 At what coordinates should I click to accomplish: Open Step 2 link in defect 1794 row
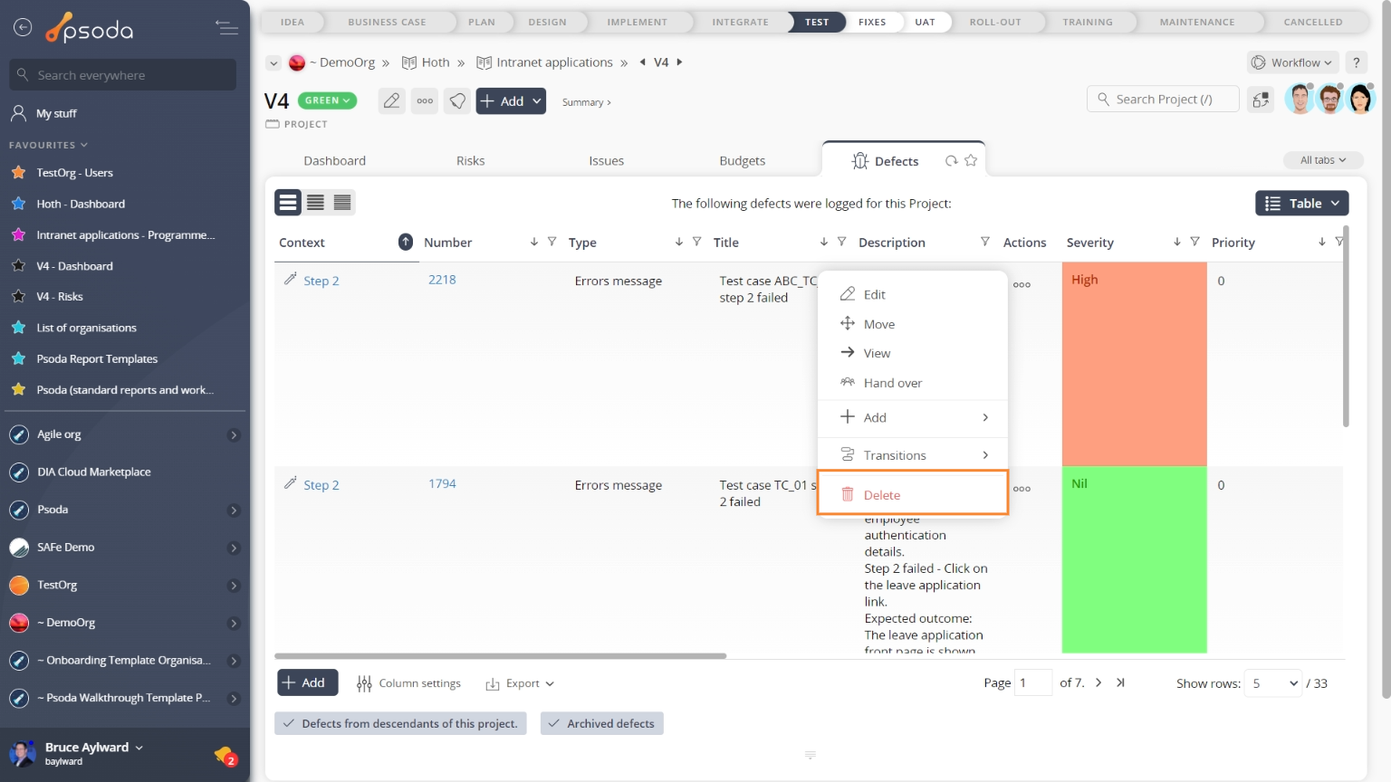coord(321,485)
